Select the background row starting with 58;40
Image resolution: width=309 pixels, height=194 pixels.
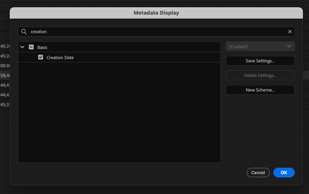coord(5,75)
